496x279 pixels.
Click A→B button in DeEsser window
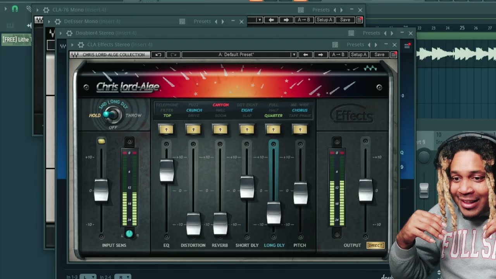(x=304, y=20)
